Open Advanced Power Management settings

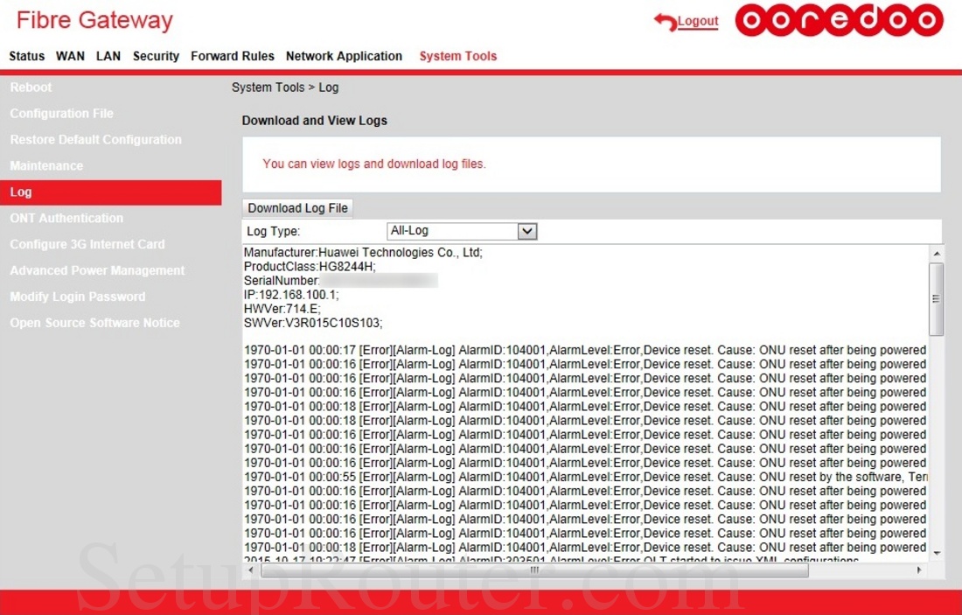(97, 270)
